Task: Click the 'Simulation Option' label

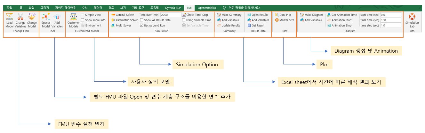Action: [x=197, y=64]
